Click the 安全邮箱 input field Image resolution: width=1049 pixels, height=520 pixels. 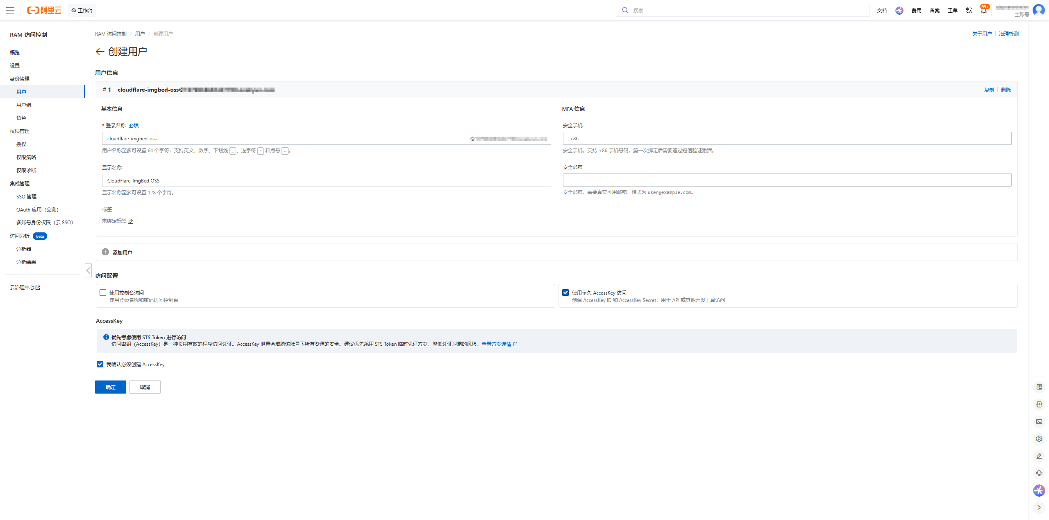tap(787, 180)
